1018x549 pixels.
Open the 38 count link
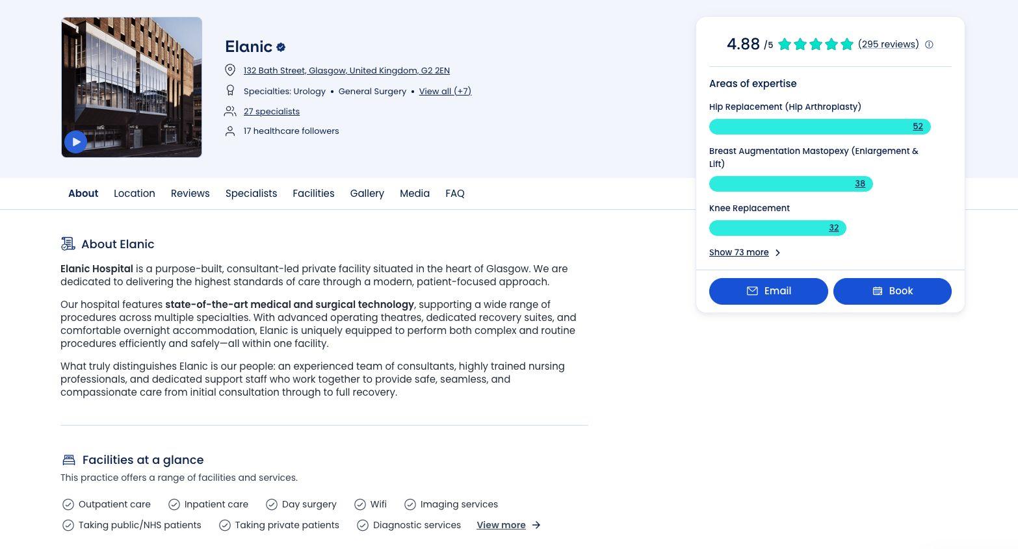(860, 184)
